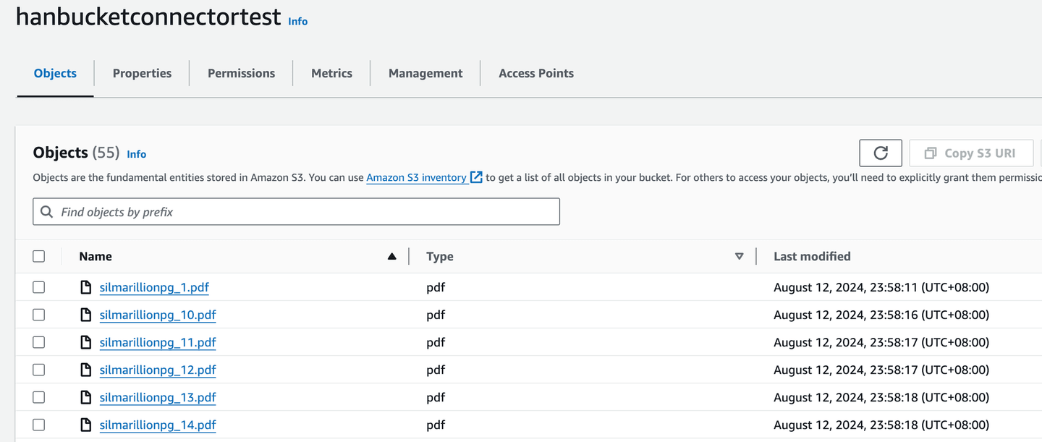Tick the select-all objects checkbox in header
Image resolution: width=1042 pixels, height=442 pixels.
tap(39, 256)
